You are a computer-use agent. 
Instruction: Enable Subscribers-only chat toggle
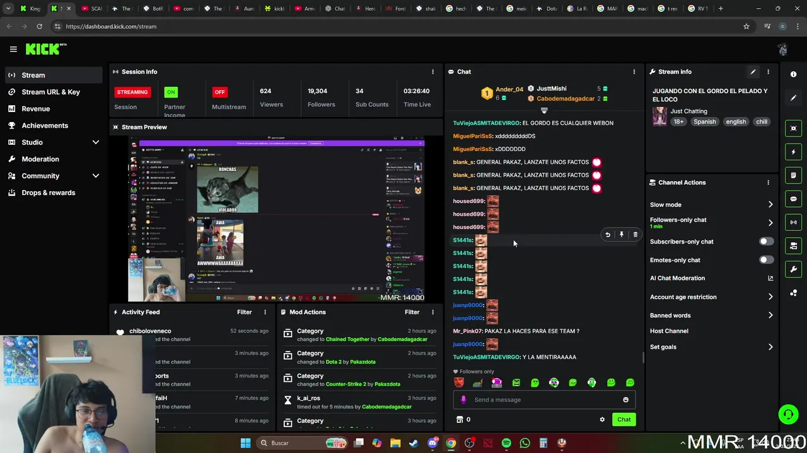click(766, 242)
